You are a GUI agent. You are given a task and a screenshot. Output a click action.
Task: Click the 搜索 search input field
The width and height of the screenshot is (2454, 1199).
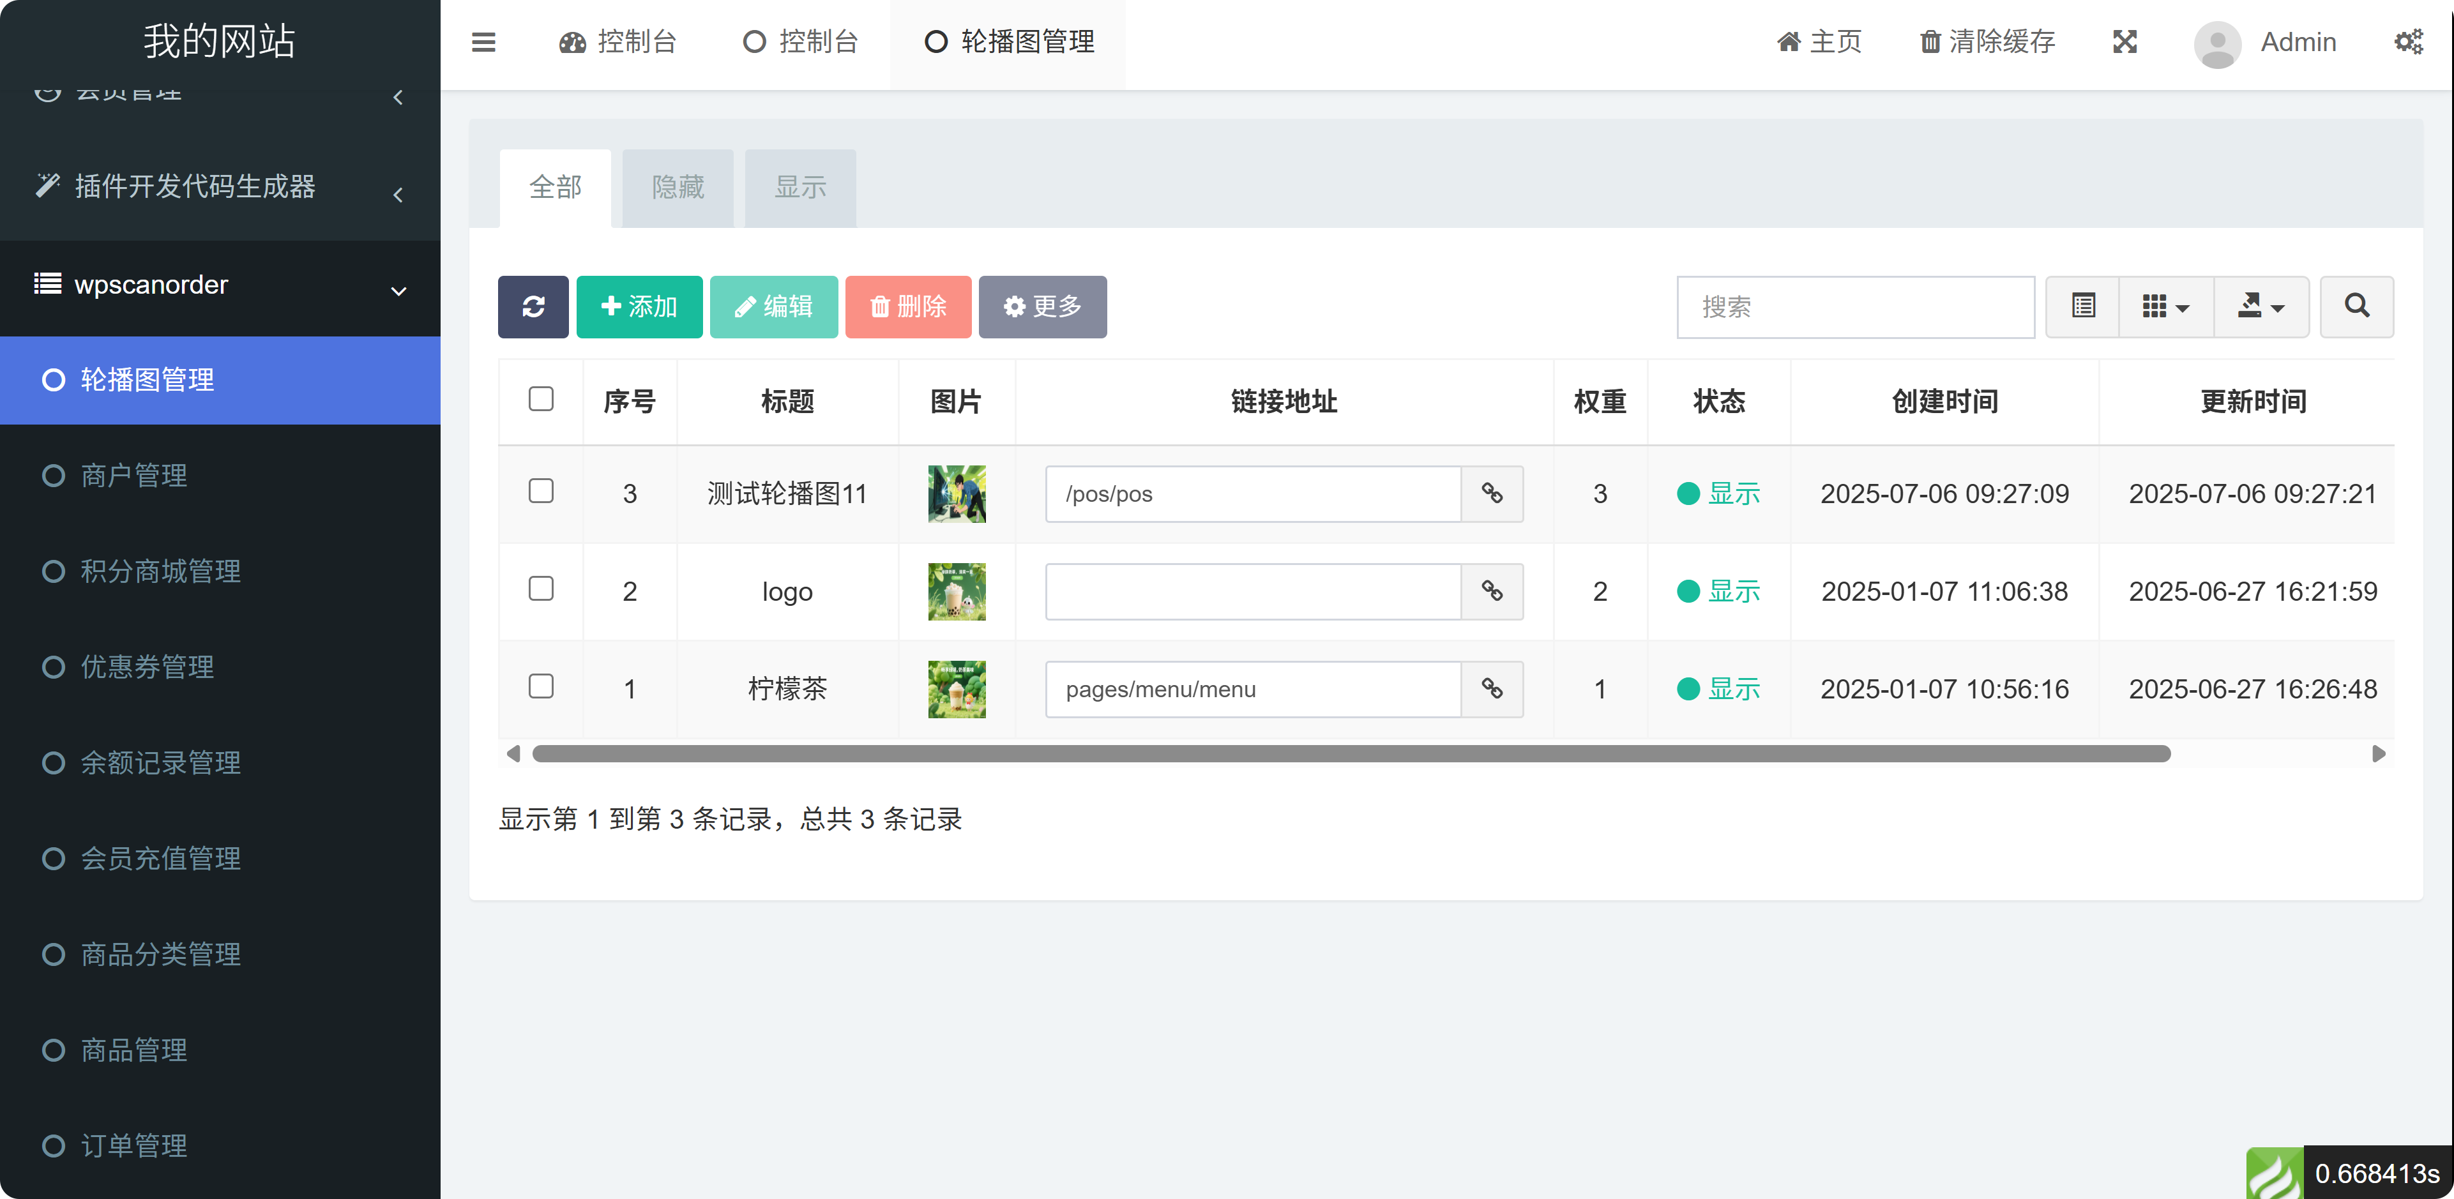click(x=1855, y=306)
